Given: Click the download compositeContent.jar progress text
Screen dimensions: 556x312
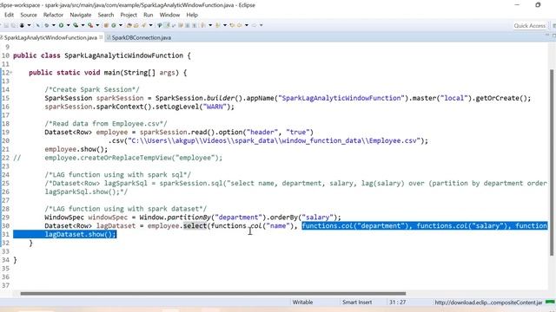Looking at the screenshot, I should click(488, 302).
